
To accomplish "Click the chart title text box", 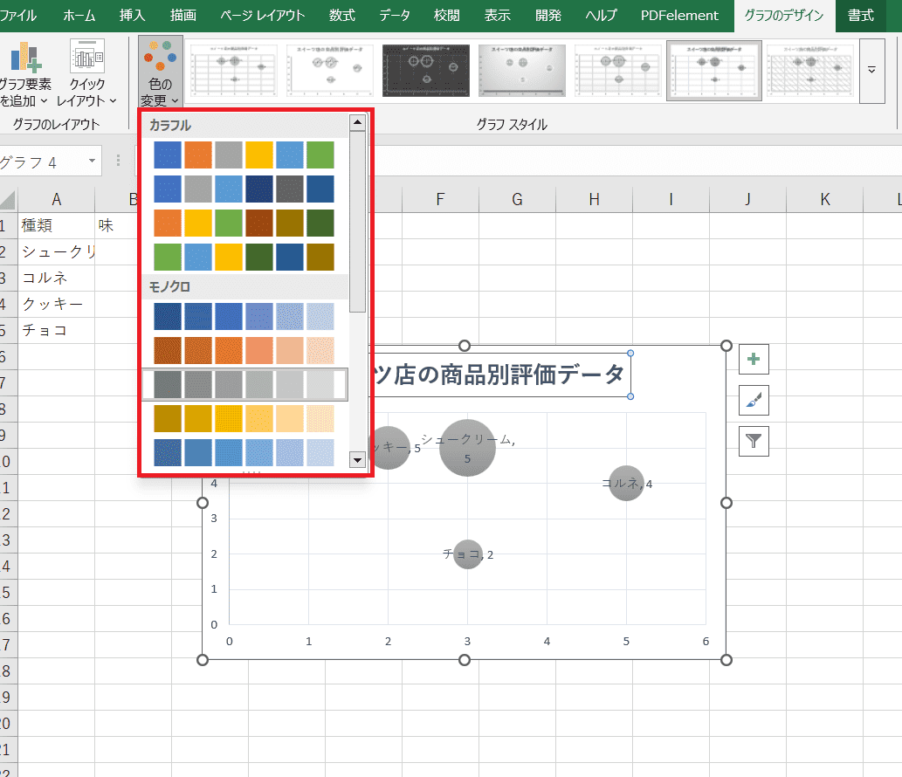I will coord(499,375).
